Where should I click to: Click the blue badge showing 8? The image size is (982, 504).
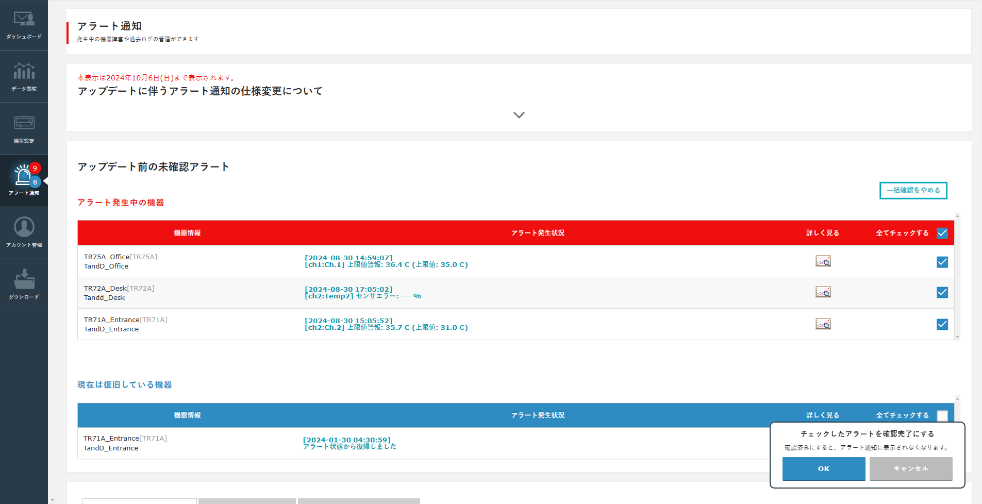click(35, 182)
